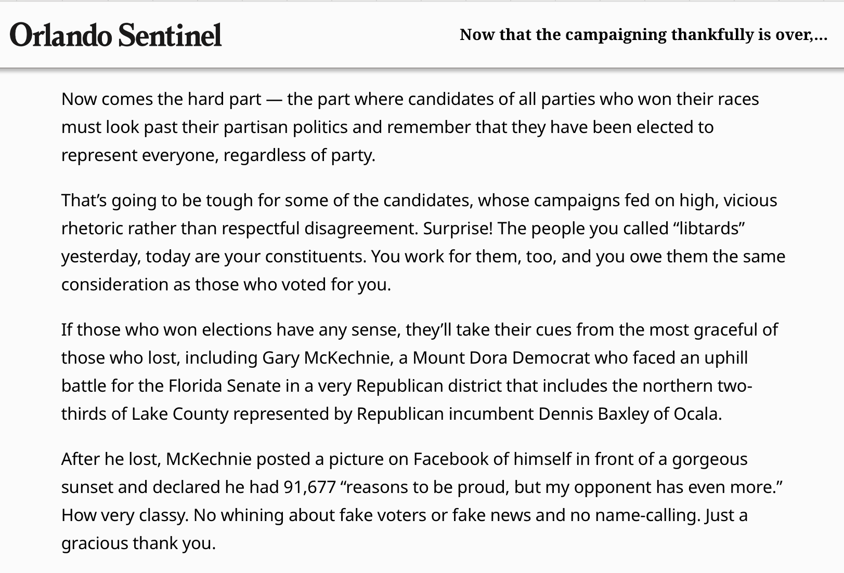844x573 pixels.
Task: Click the phrase "regardless of party"
Action: pos(299,155)
